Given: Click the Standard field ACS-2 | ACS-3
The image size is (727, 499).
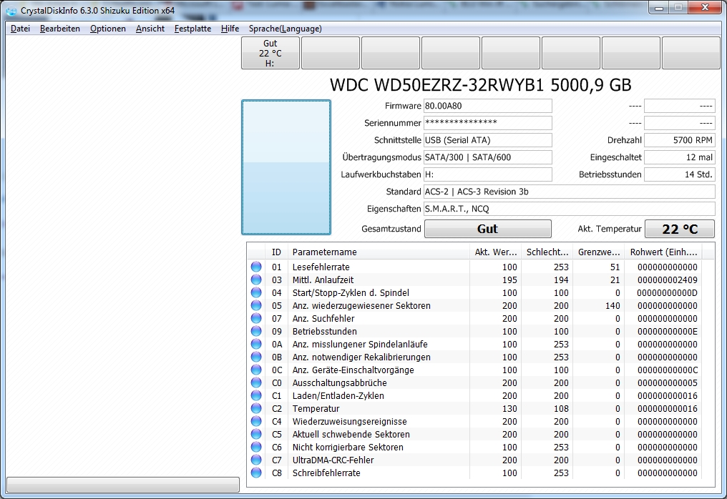Looking at the screenshot, I should 570,192.
